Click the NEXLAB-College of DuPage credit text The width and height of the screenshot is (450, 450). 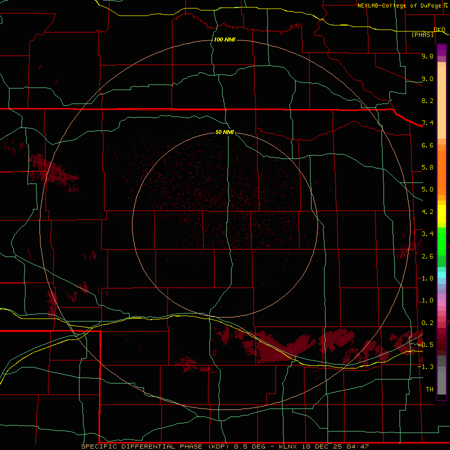pyautogui.click(x=399, y=5)
